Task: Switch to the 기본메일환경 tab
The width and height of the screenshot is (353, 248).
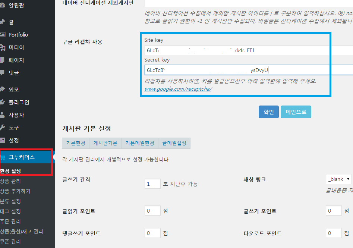Action: coord(140,143)
